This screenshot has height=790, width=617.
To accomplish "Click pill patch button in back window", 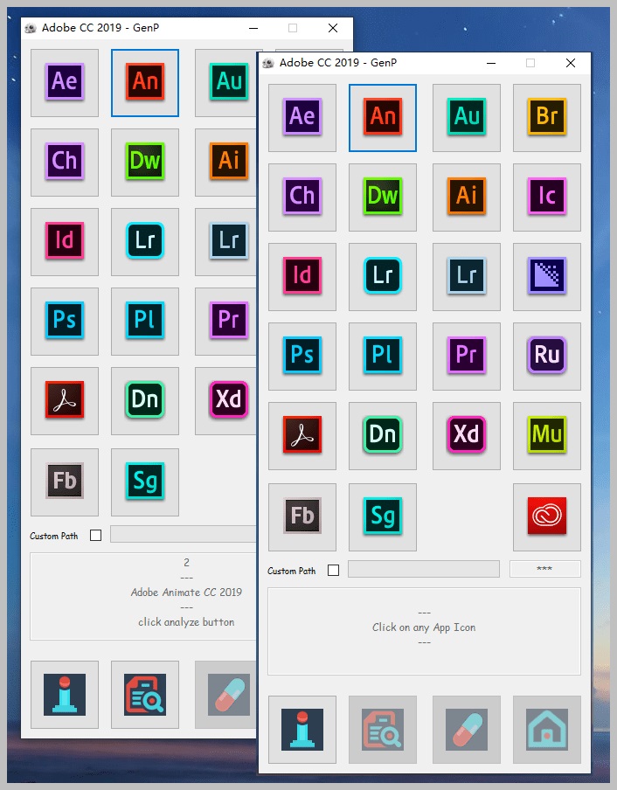I will pyautogui.click(x=225, y=695).
